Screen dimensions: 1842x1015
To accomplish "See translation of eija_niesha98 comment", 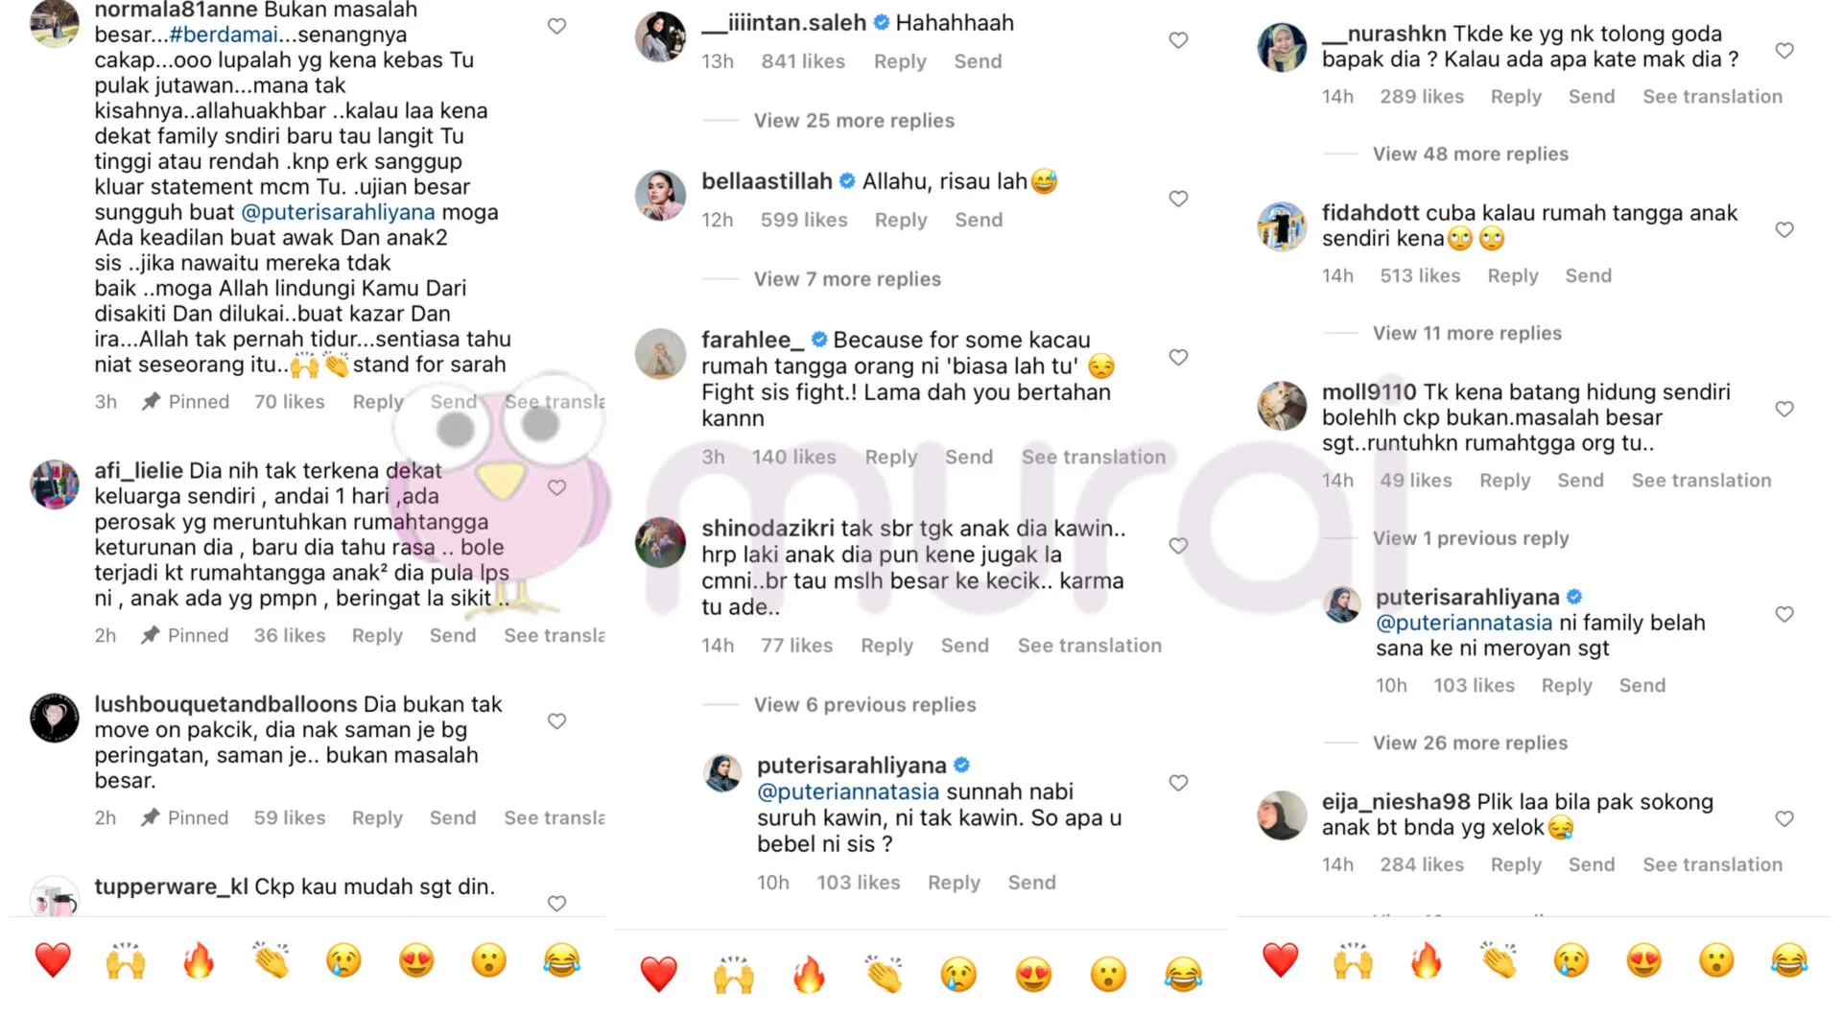I will click(x=1712, y=865).
